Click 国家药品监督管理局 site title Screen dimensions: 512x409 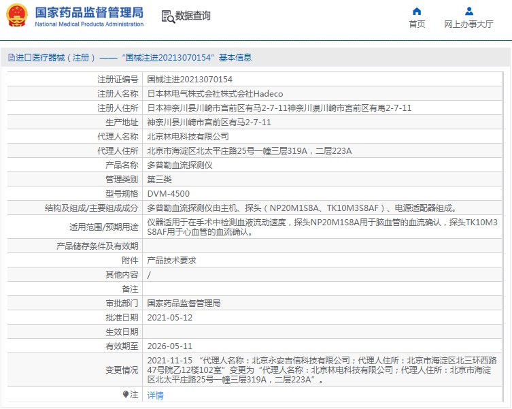pyautogui.click(x=89, y=13)
